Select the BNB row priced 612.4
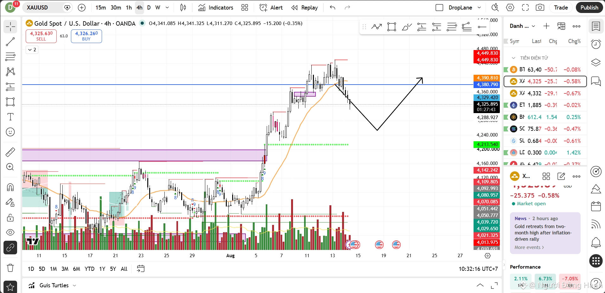This screenshot has height=293, width=605. tap(545, 117)
